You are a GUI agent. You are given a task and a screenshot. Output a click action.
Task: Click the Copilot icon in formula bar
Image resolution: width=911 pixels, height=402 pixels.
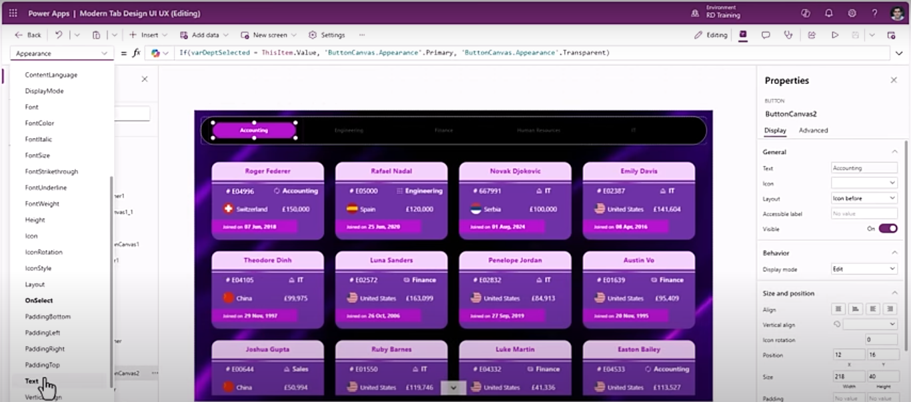pyautogui.click(x=155, y=53)
